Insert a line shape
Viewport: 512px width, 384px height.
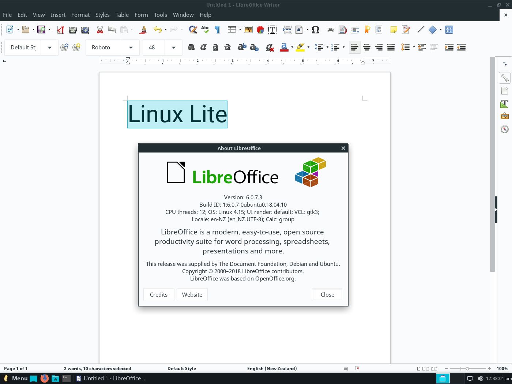421,30
